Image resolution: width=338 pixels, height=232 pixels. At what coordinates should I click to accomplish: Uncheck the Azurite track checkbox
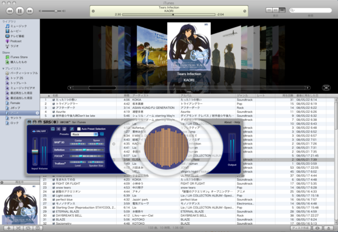click(54, 112)
